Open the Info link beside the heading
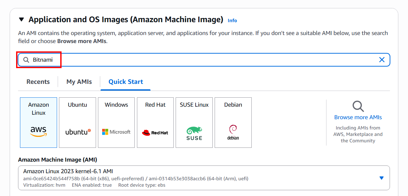 [x=232, y=21]
